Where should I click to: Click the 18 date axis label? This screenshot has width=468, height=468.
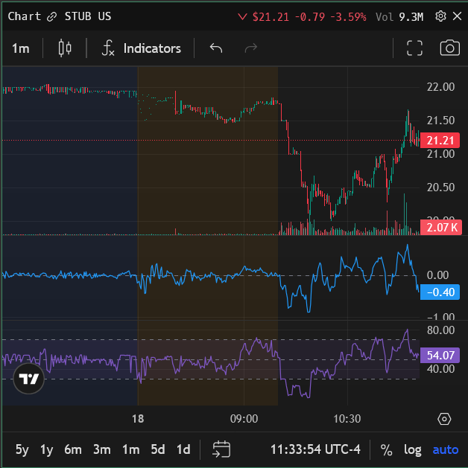pyautogui.click(x=138, y=419)
